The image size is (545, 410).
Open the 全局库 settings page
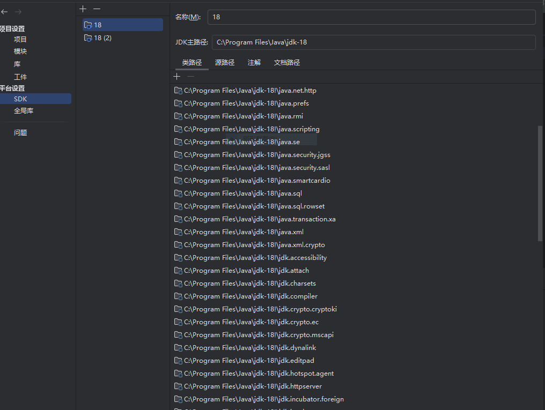[24, 111]
